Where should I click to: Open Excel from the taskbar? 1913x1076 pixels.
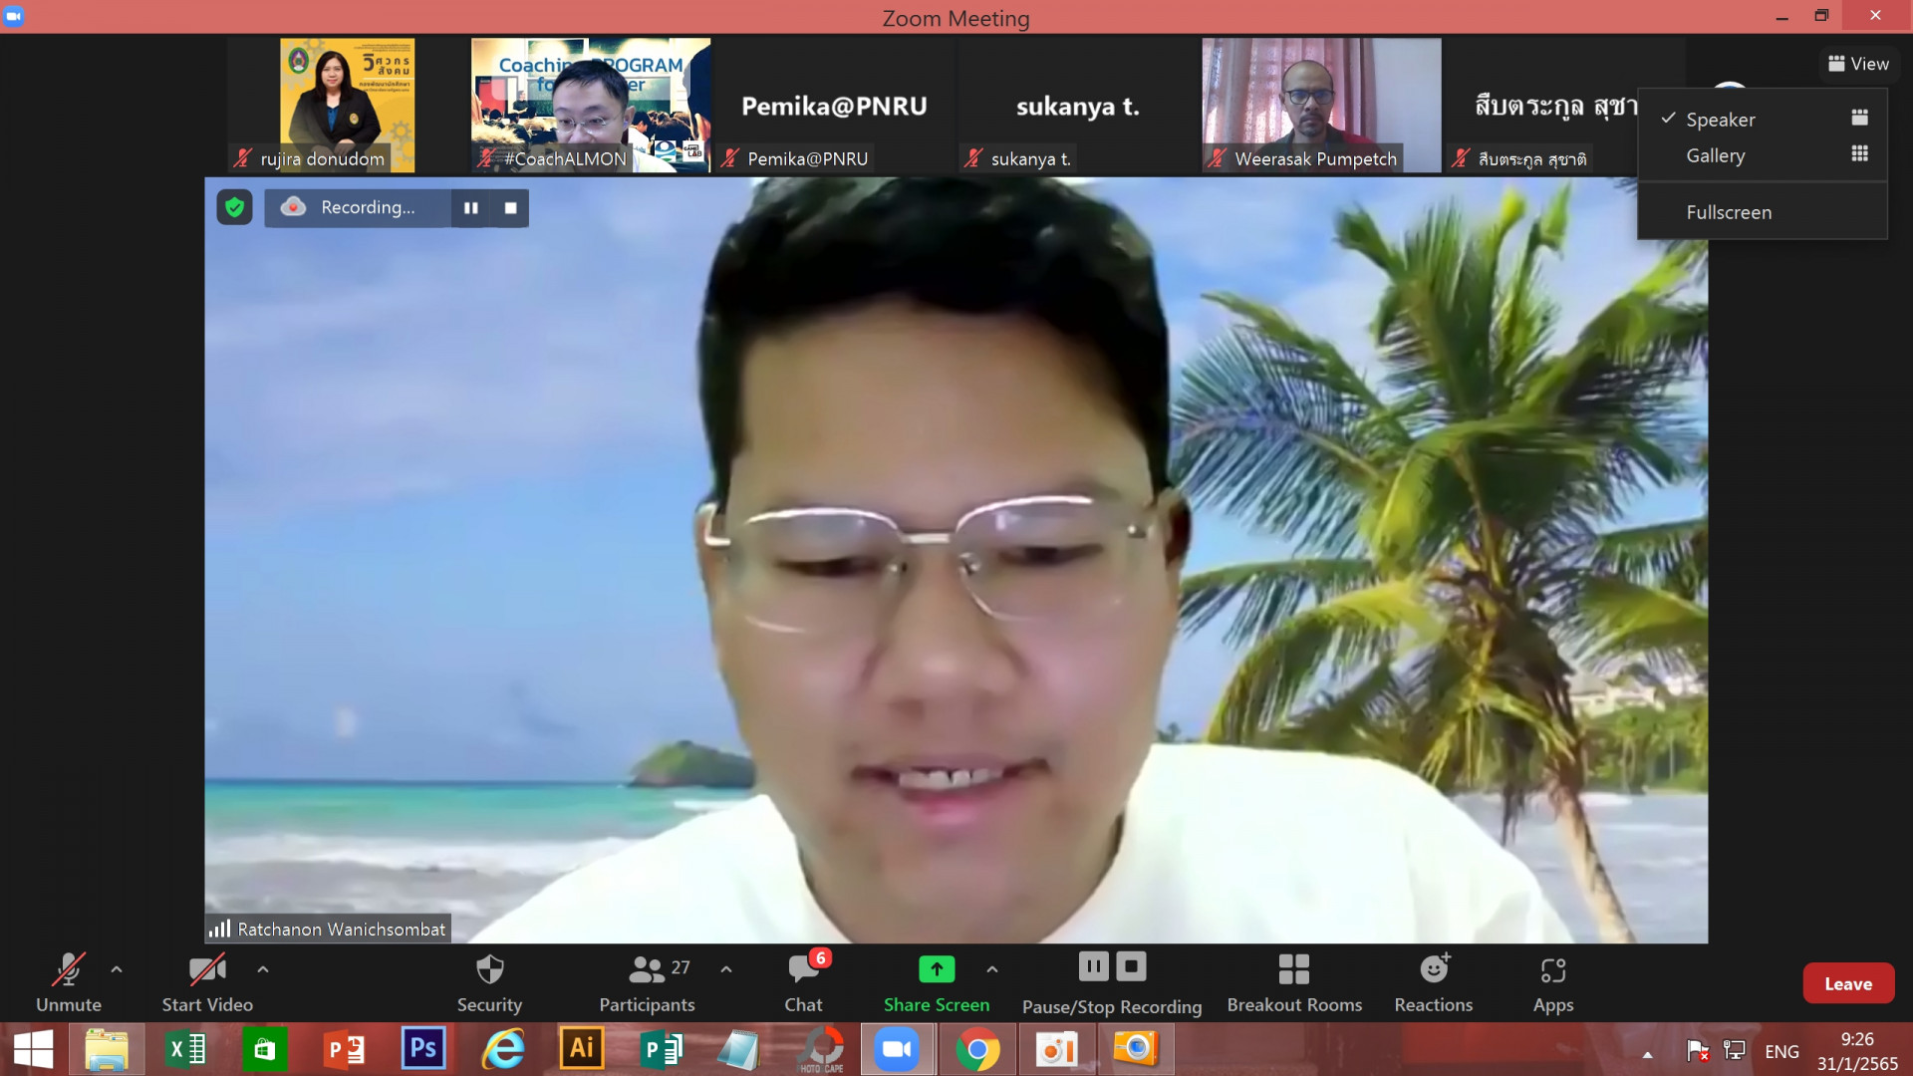(185, 1050)
